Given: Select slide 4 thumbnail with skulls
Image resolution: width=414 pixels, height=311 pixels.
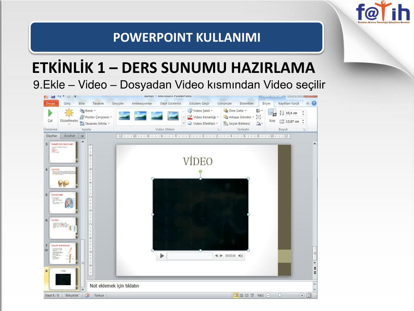Looking at the screenshot, I should tap(63, 177).
